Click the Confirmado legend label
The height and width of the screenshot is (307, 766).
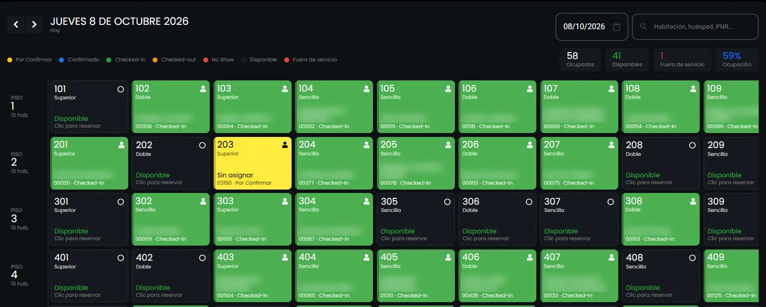83,60
